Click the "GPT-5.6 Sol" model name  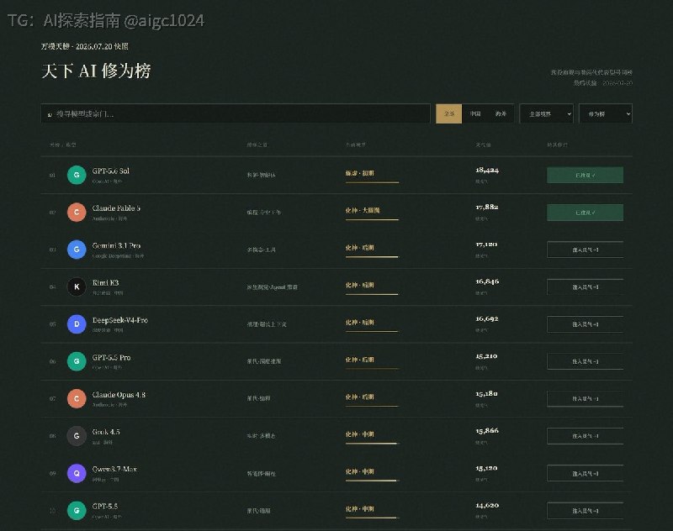pos(111,171)
